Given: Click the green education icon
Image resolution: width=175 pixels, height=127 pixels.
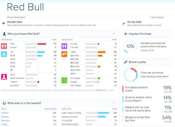Looking at the screenshot, I should (x=65, y=80).
